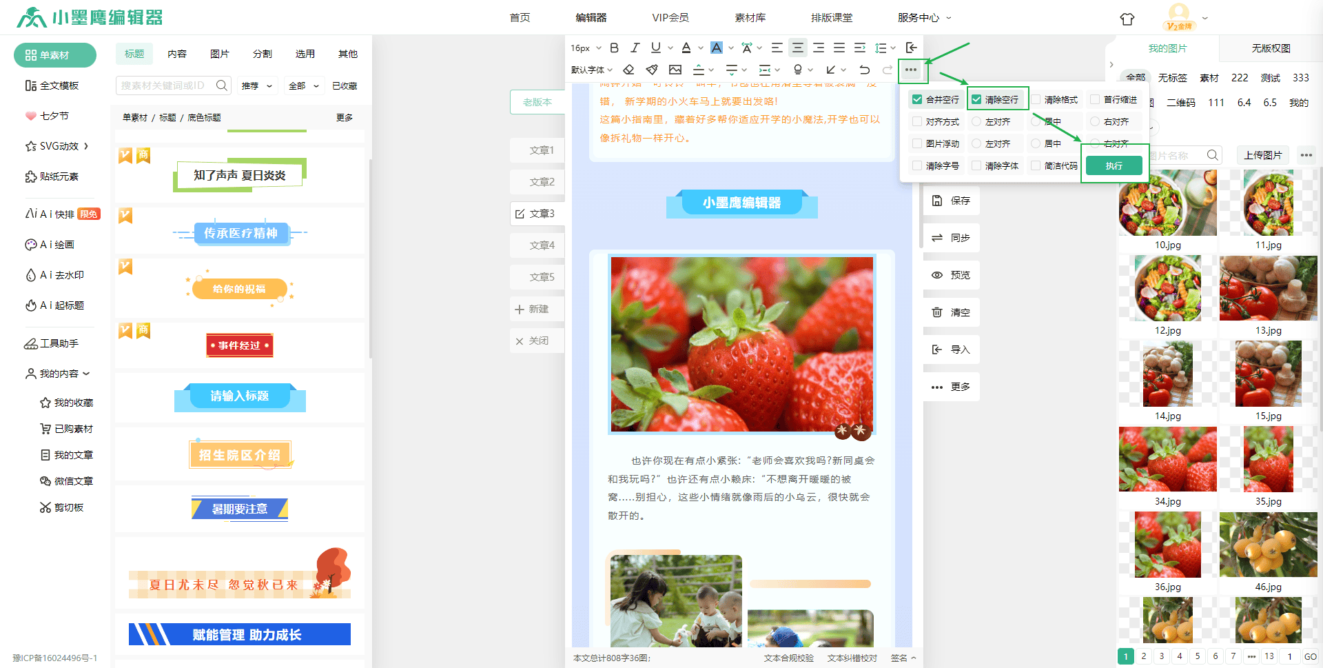The width and height of the screenshot is (1323, 668).
Task: Click the italic formatting icon
Action: (x=635, y=48)
